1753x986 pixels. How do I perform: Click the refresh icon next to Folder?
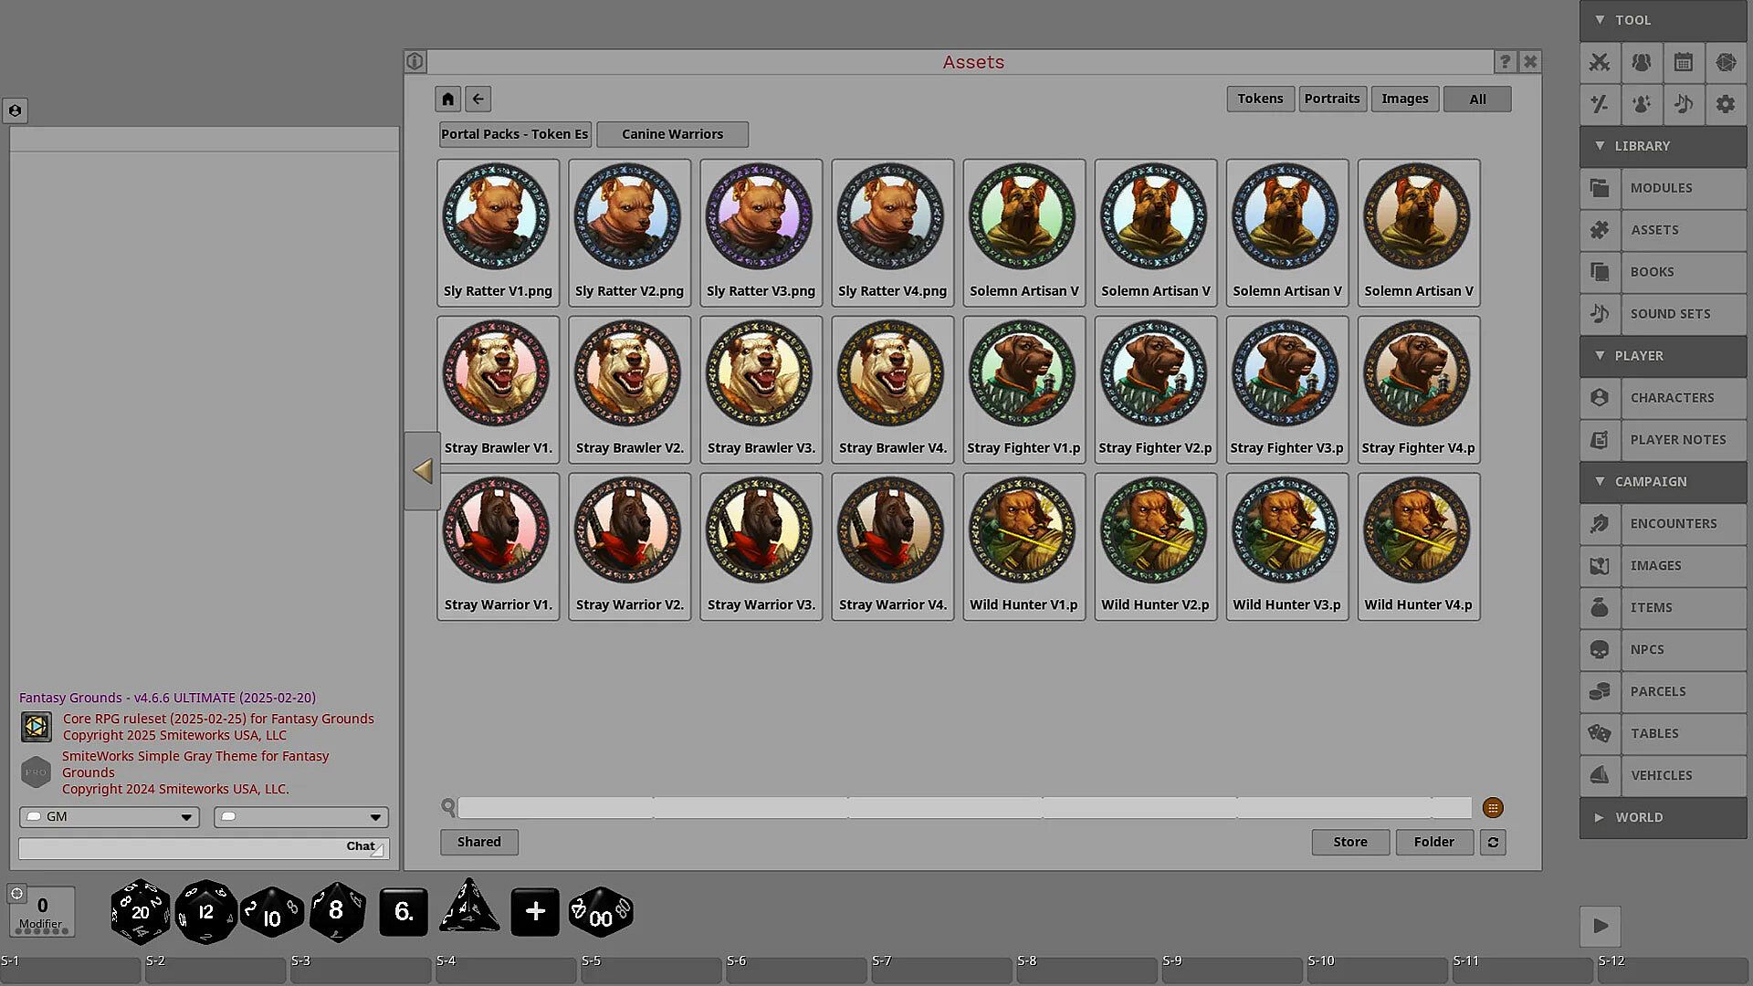coord(1493,842)
